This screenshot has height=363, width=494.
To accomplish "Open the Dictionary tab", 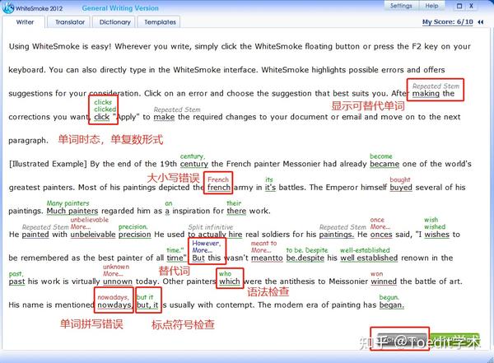I will (x=115, y=22).
